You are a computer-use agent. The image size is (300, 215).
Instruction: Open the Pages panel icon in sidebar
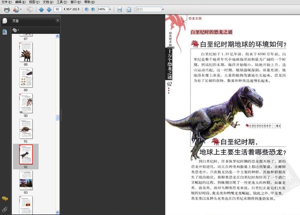tap(4, 21)
